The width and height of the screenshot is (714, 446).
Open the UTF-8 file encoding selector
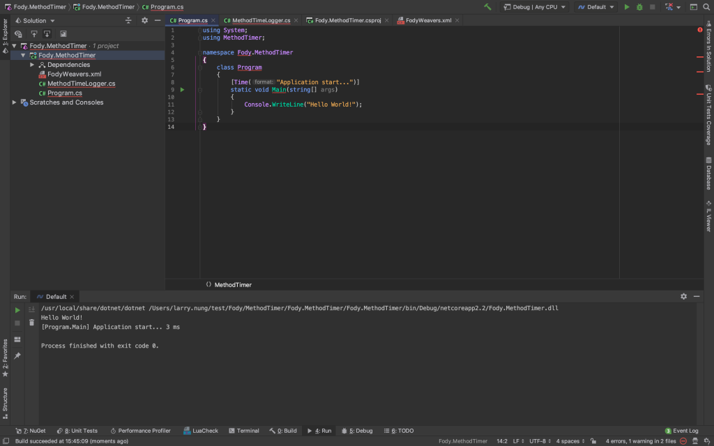point(540,441)
